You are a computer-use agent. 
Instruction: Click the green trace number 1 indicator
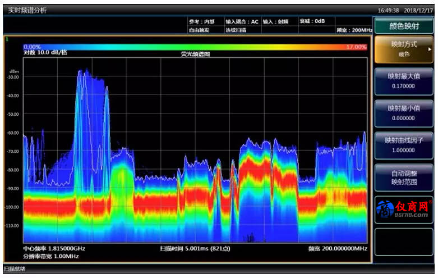pos(7,39)
